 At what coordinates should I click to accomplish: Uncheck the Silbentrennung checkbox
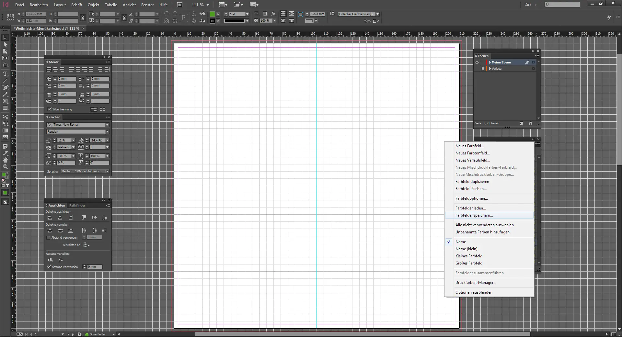pyautogui.click(x=50, y=109)
